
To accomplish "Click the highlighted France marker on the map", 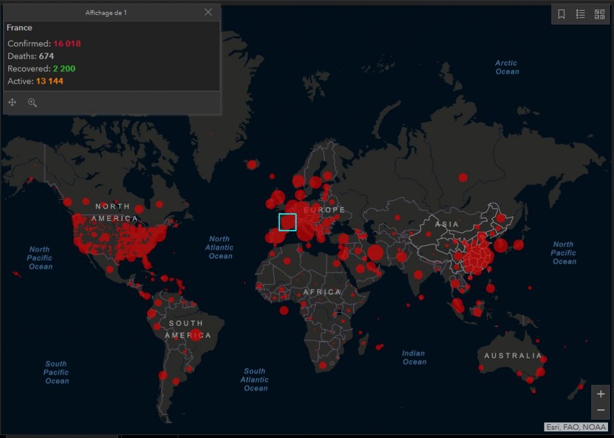I will 287,222.
